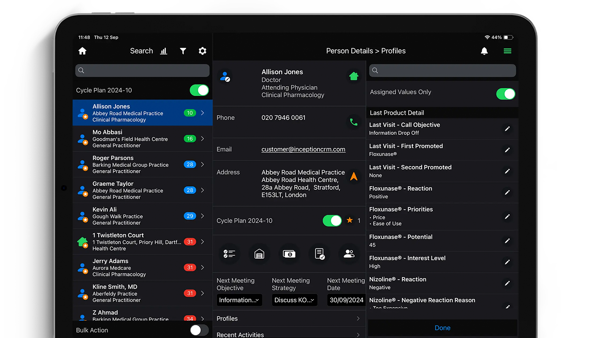Toggle Cycle Plan 2024-10 in person details

332,221
